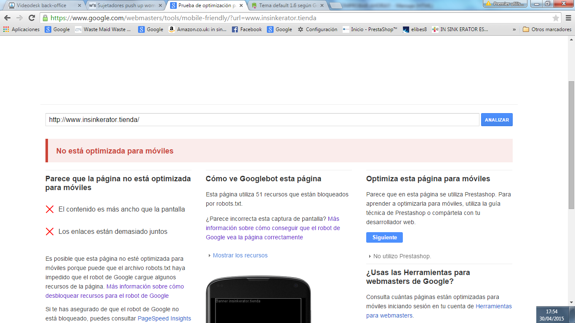Click the 'El contenido es más ancho que la pantalla' text
Image resolution: width=575 pixels, height=323 pixels.
click(122, 209)
